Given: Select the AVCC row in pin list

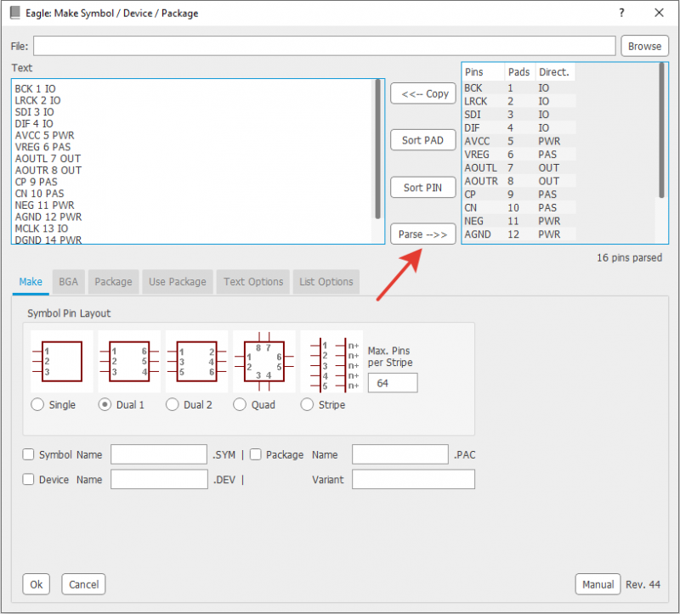Looking at the screenshot, I should [519, 141].
